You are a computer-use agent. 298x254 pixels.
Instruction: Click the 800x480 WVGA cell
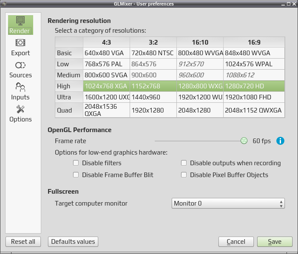pyautogui.click(x=200, y=53)
